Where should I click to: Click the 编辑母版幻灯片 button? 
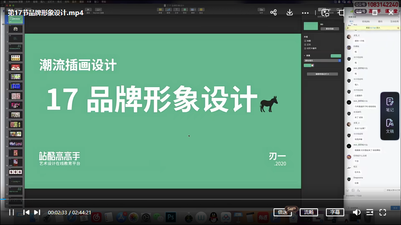[x=322, y=74]
